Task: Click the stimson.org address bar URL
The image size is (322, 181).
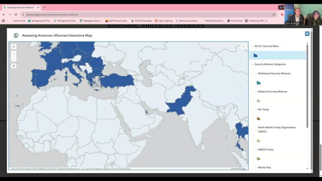Action: pyautogui.click(x=52, y=15)
